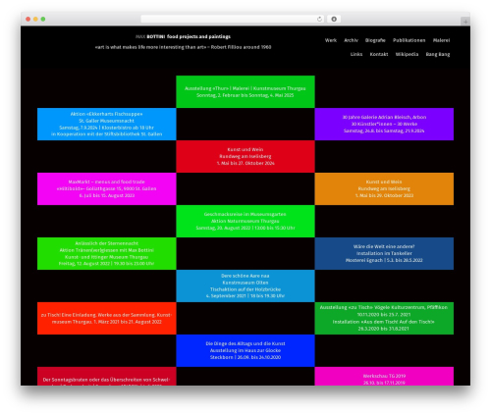Open the Ausstellung «Thur» Kunstmuseum Thurgau tile

[245, 91]
